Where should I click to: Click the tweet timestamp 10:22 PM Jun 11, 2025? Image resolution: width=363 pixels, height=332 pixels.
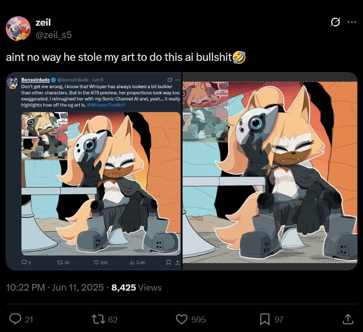(x=55, y=287)
